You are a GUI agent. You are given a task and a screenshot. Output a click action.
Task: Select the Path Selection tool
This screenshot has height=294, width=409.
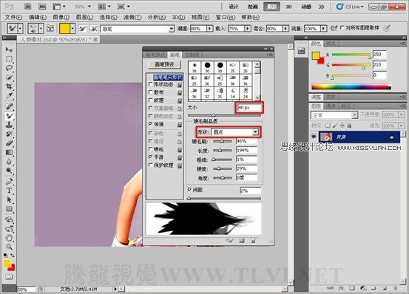pos(9,199)
